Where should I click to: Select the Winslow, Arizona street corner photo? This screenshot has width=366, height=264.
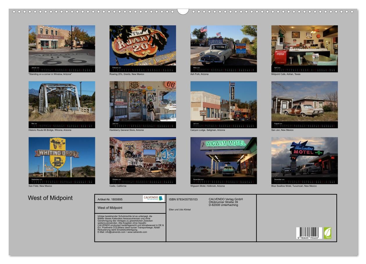coord(62,46)
